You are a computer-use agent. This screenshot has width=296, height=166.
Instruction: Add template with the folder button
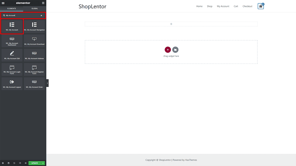point(175,50)
